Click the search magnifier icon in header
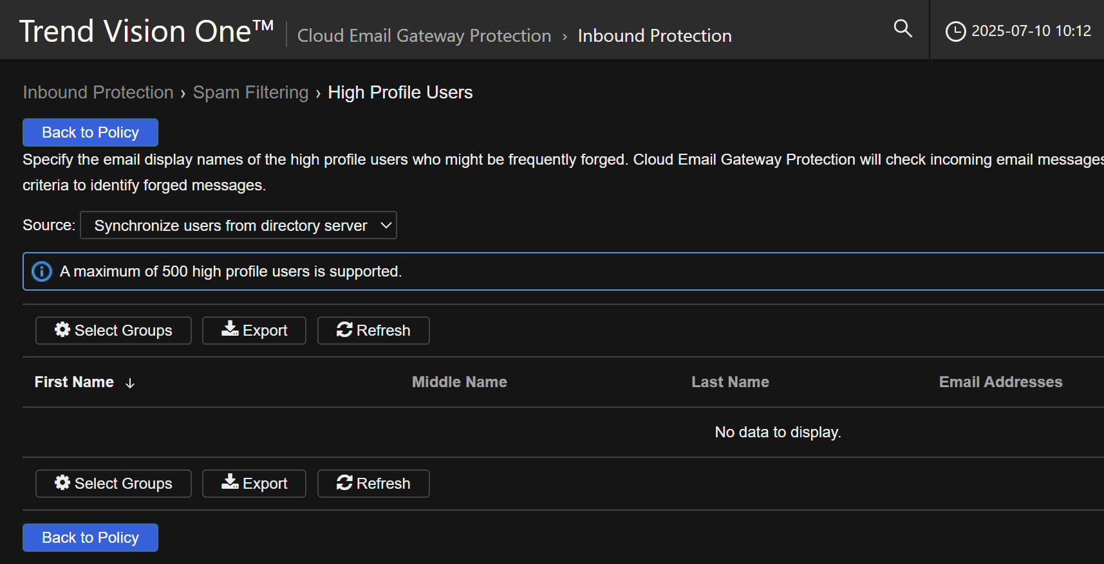This screenshot has width=1104, height=564. tap(903, 28)
